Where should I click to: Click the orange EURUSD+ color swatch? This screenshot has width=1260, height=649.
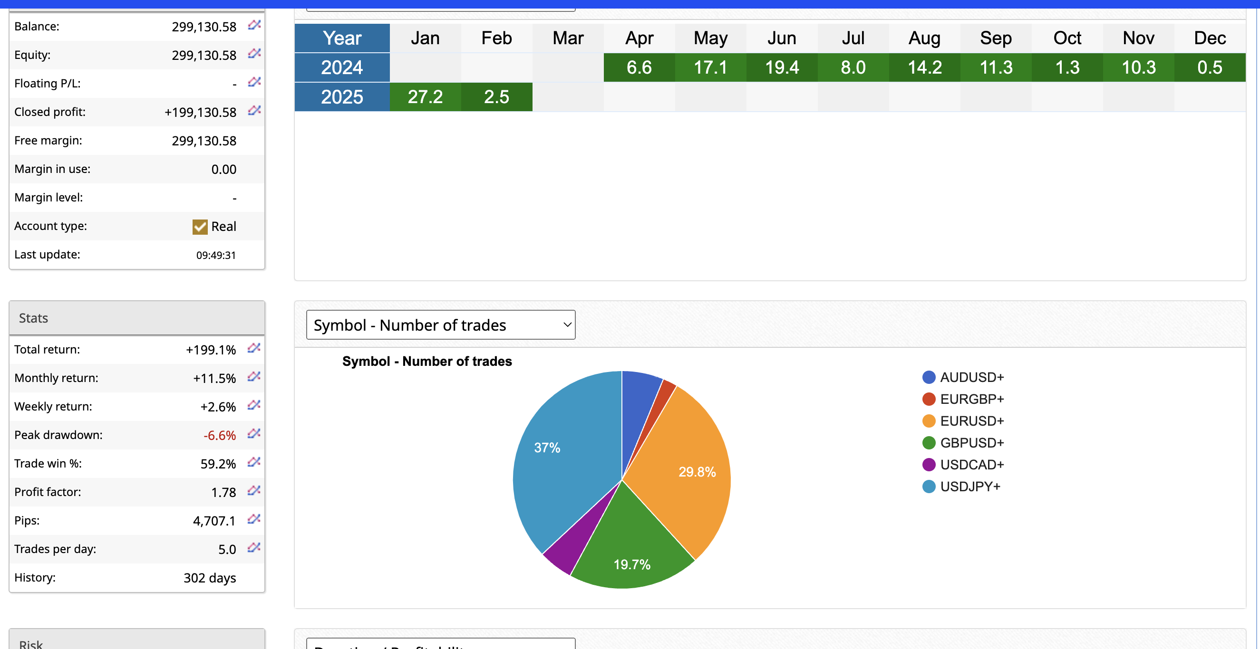pos(929,421)
